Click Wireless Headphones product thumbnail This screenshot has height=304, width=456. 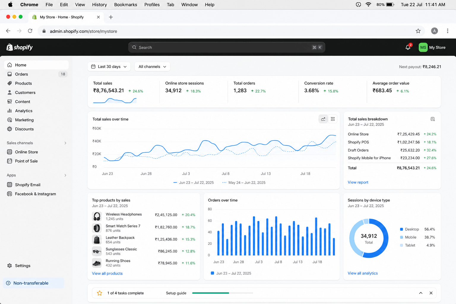tap(97, 216)
